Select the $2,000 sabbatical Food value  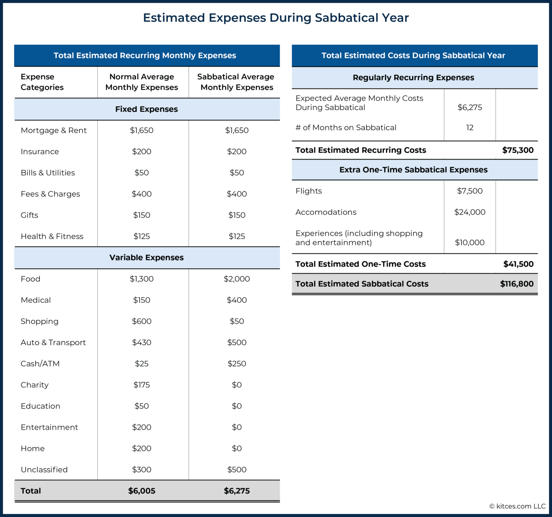(x=236, y=279)
